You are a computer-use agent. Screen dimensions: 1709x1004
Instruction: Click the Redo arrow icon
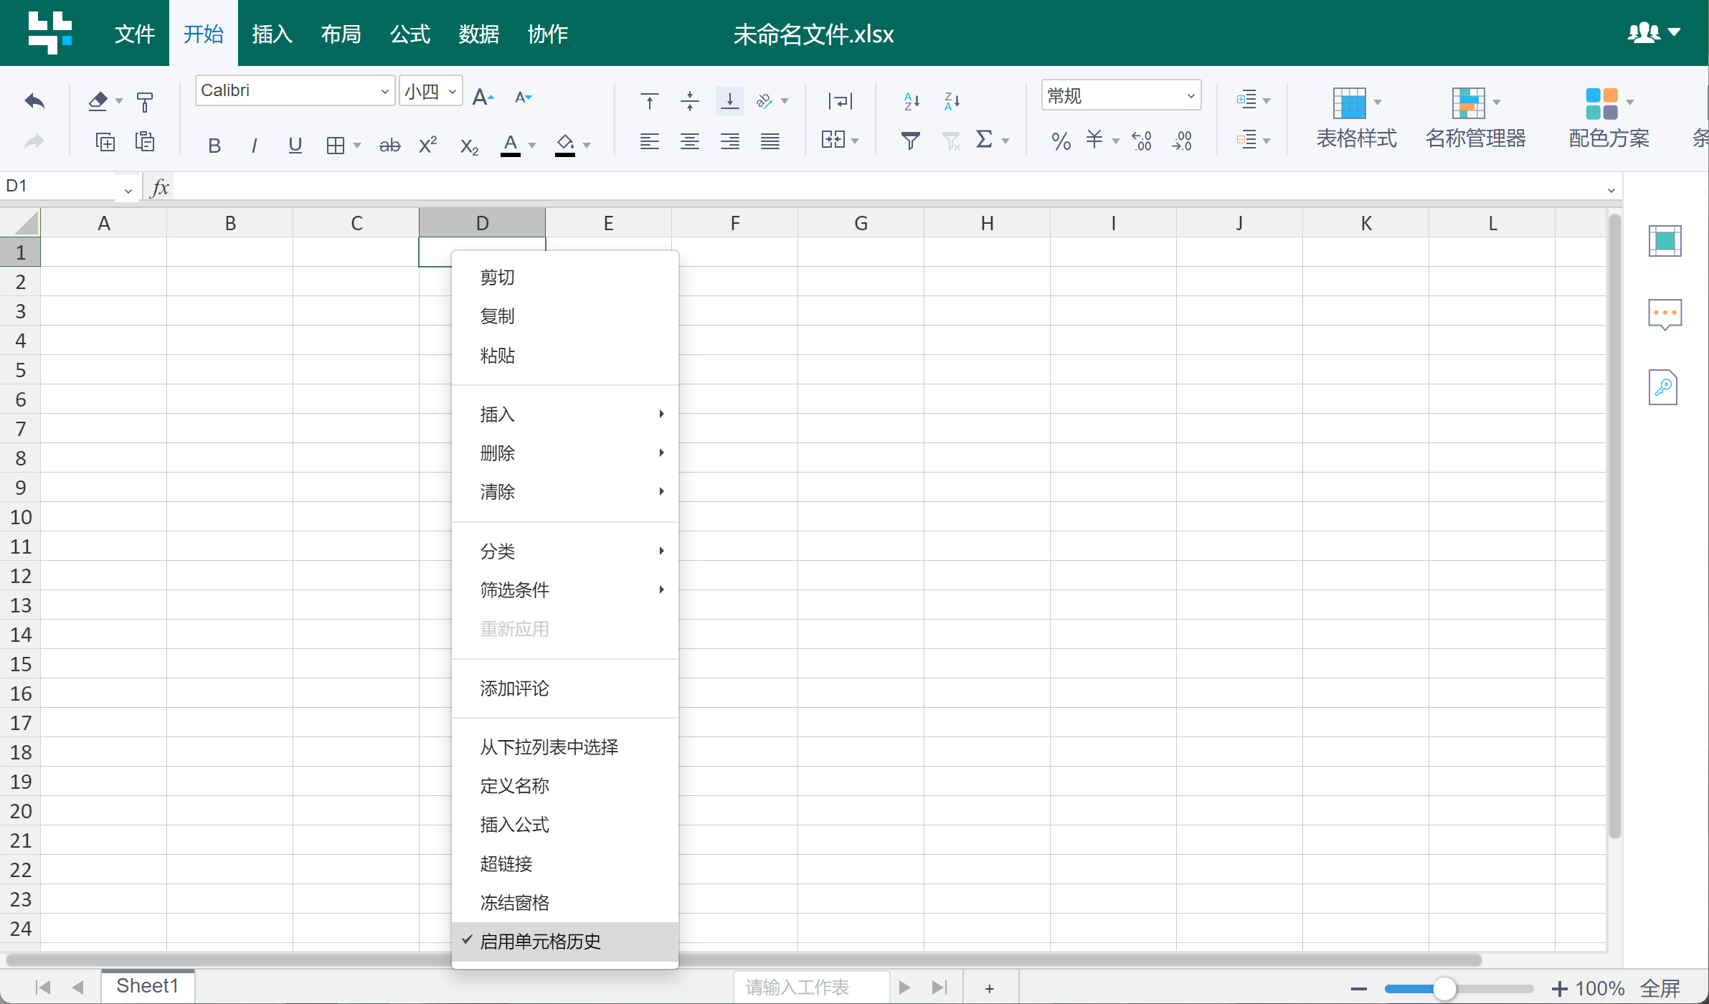pos(34,142)
